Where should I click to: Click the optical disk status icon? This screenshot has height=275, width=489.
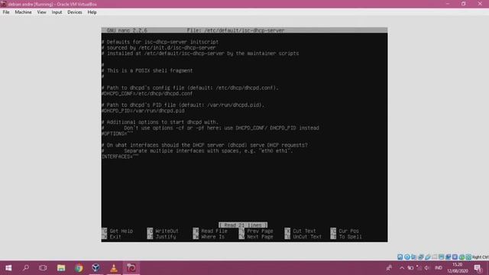point(407,257)
